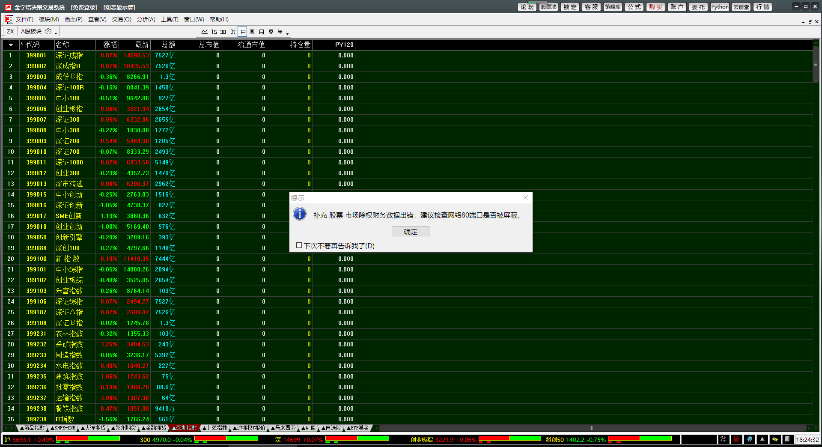Viewport: 822px width, 447px height.
Task: Open the 云课堂 button
Action: [x=741, y=7]
